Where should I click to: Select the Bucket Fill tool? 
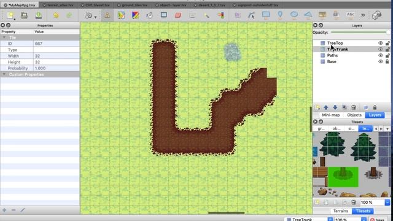[150, 15]
